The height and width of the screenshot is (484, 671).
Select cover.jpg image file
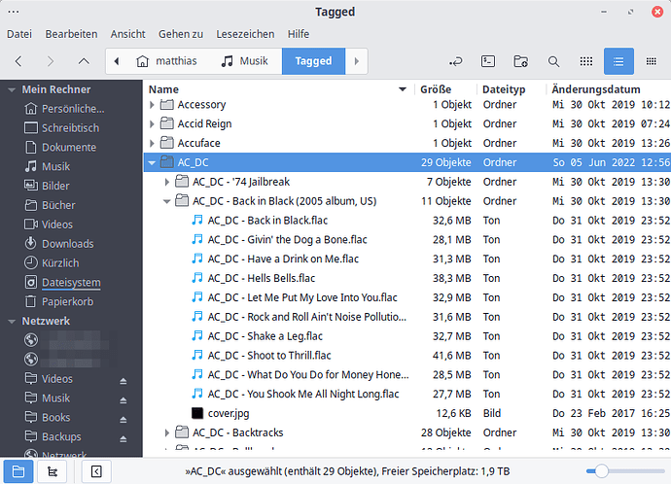[229, 413]
